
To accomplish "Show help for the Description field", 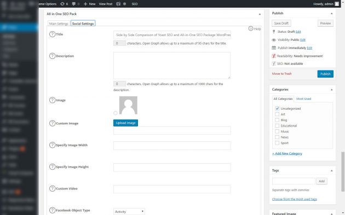I will (52, 56).
